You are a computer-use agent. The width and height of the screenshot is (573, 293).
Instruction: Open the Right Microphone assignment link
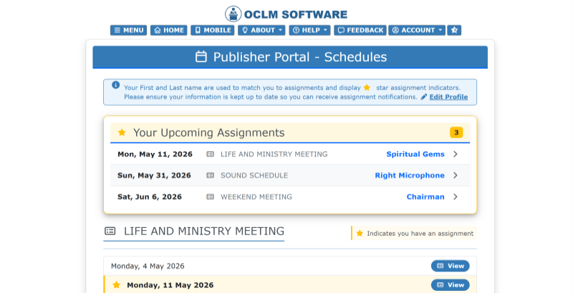410,175
